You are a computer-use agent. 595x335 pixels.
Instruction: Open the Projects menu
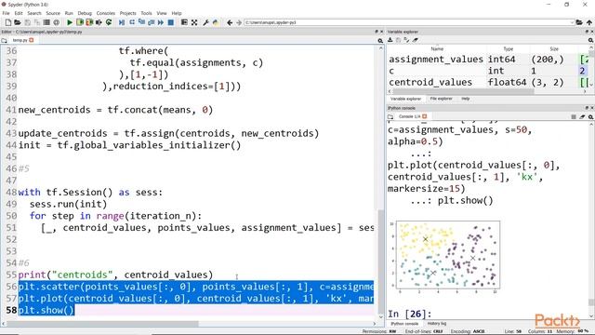pos(128,13)
